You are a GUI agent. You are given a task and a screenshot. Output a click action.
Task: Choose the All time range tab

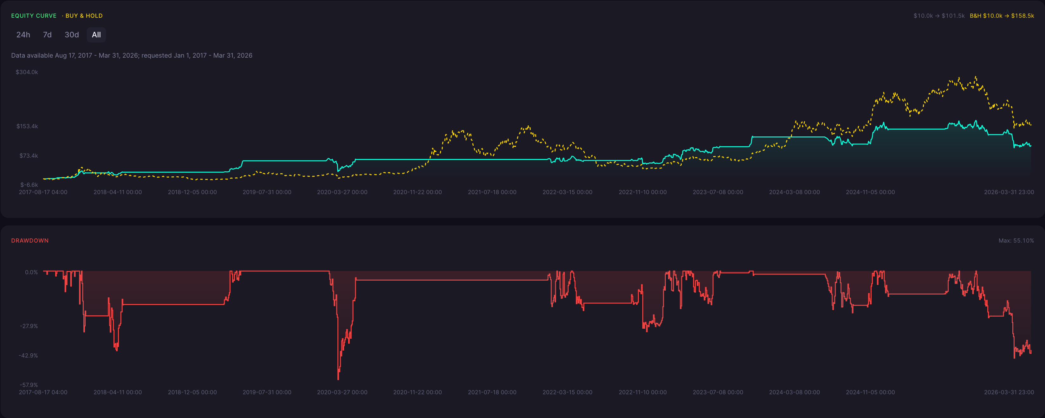pos(96,35)
